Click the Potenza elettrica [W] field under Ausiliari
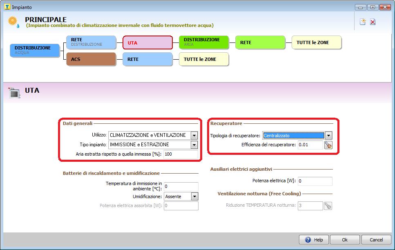 (315, 181)
